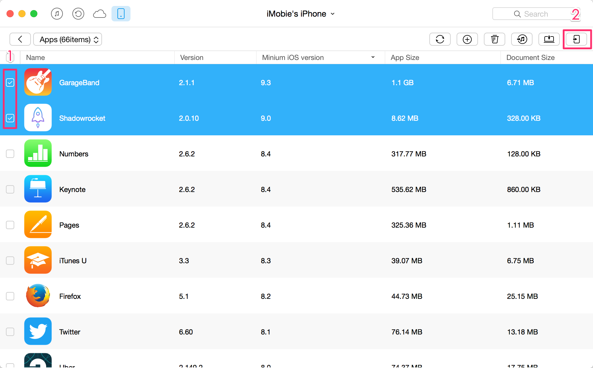Click the trash delete toolbar button
The image size is (593, 368).
click(x=495, y=39)
